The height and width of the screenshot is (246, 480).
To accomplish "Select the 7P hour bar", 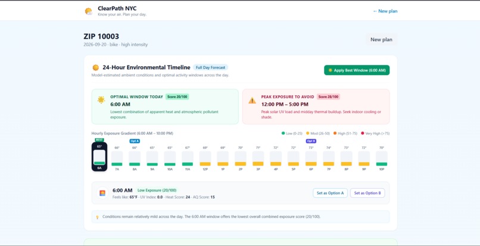I will tap(329, 158).
